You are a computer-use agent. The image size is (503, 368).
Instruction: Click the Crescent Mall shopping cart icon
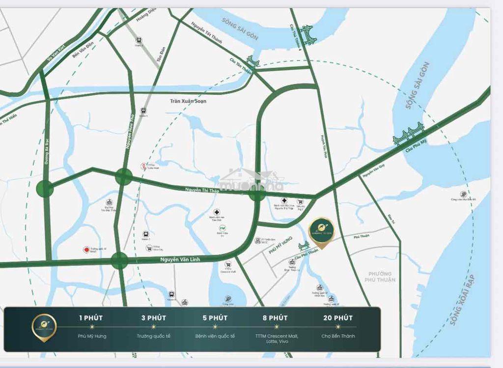(x=228, y=265)
